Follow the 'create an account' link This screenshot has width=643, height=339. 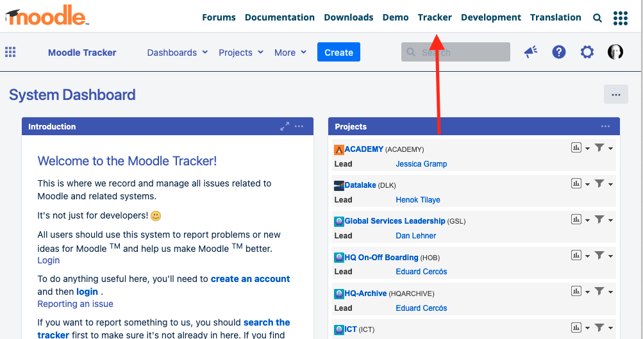coord(250,279)
